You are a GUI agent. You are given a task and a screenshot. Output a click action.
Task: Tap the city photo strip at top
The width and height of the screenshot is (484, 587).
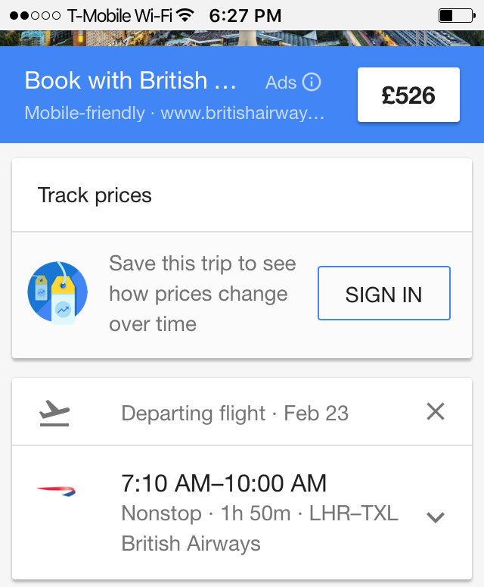242,38
